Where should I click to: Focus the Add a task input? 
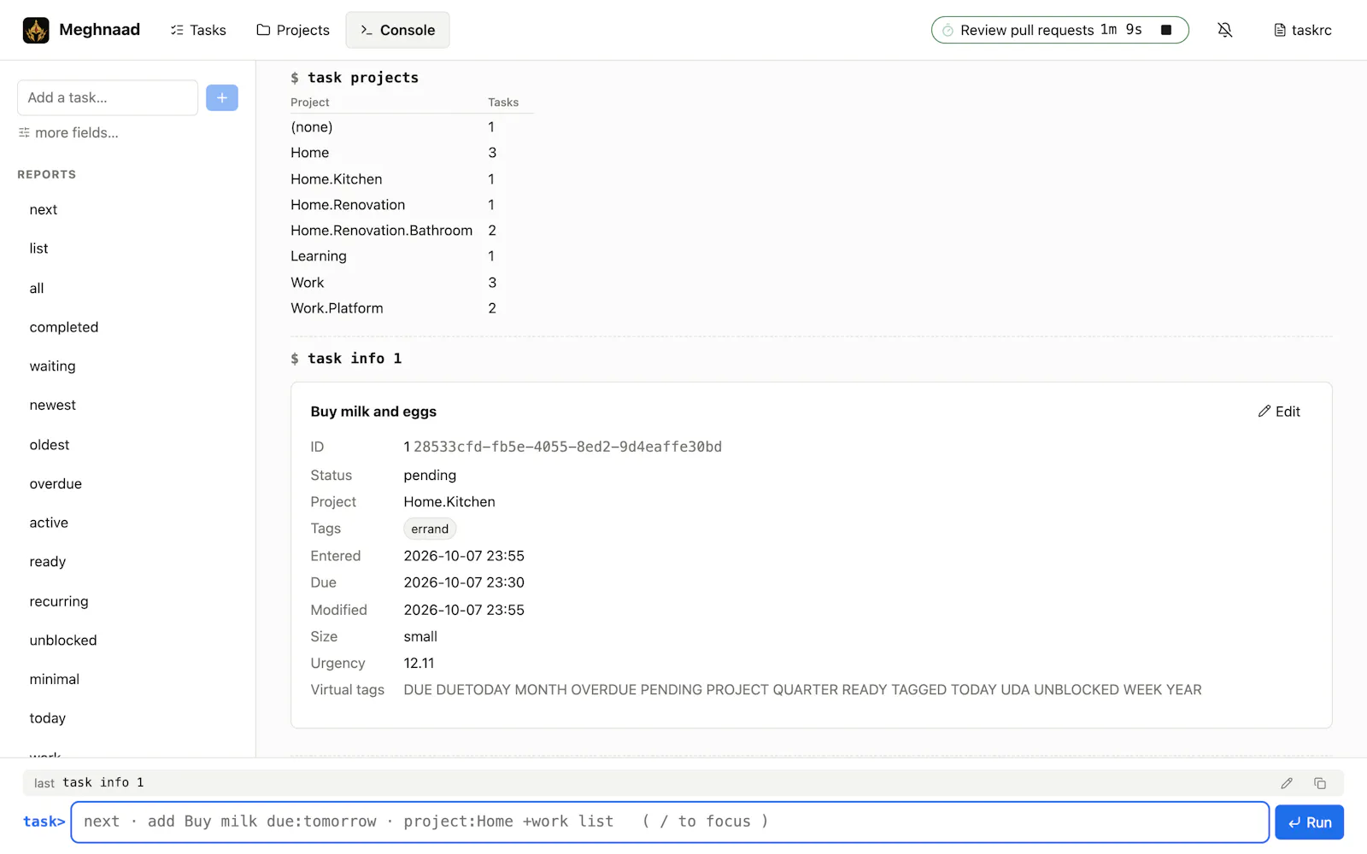pyautogui.click(x=108, y=97)
